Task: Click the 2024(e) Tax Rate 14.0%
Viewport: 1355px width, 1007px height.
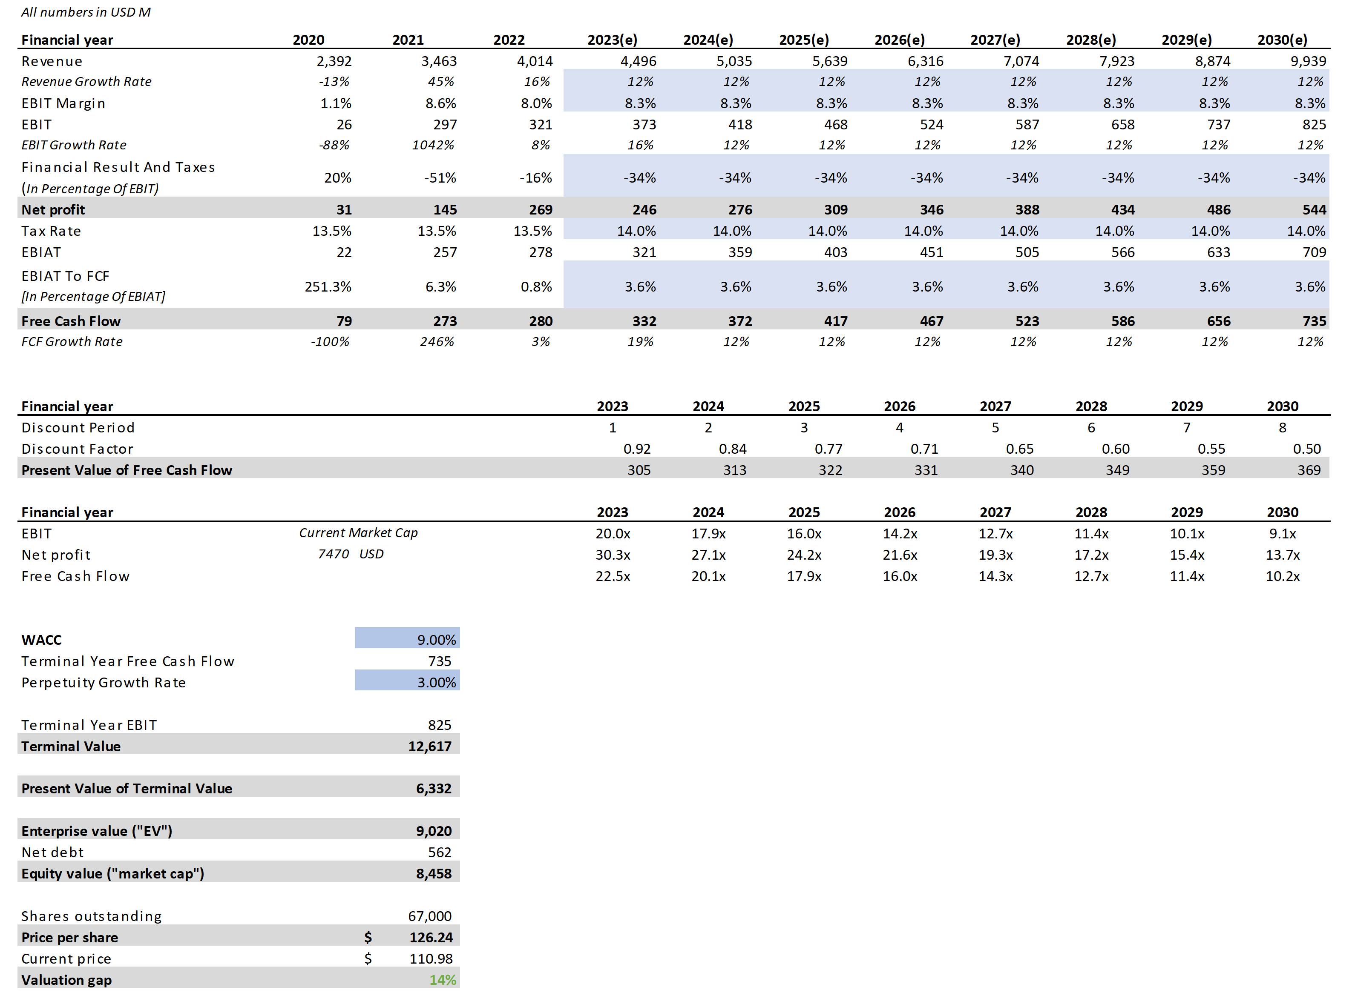Action: point(732,231)
